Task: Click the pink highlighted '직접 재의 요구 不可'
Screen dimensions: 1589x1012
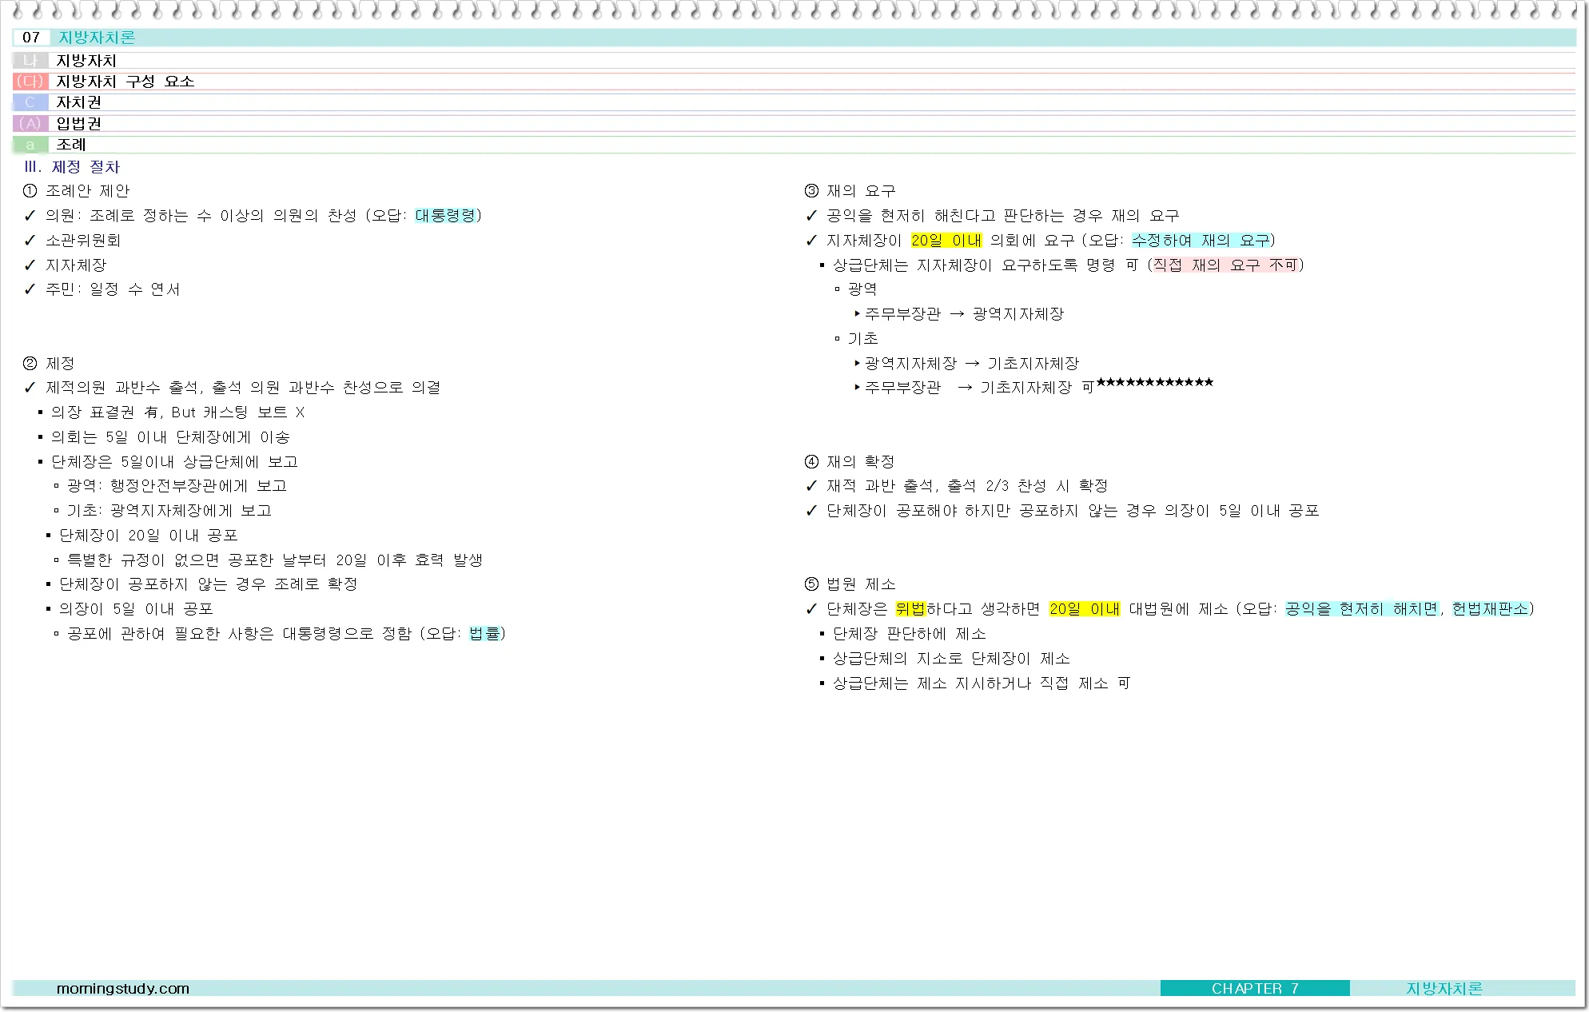Action: (1225, 265)
